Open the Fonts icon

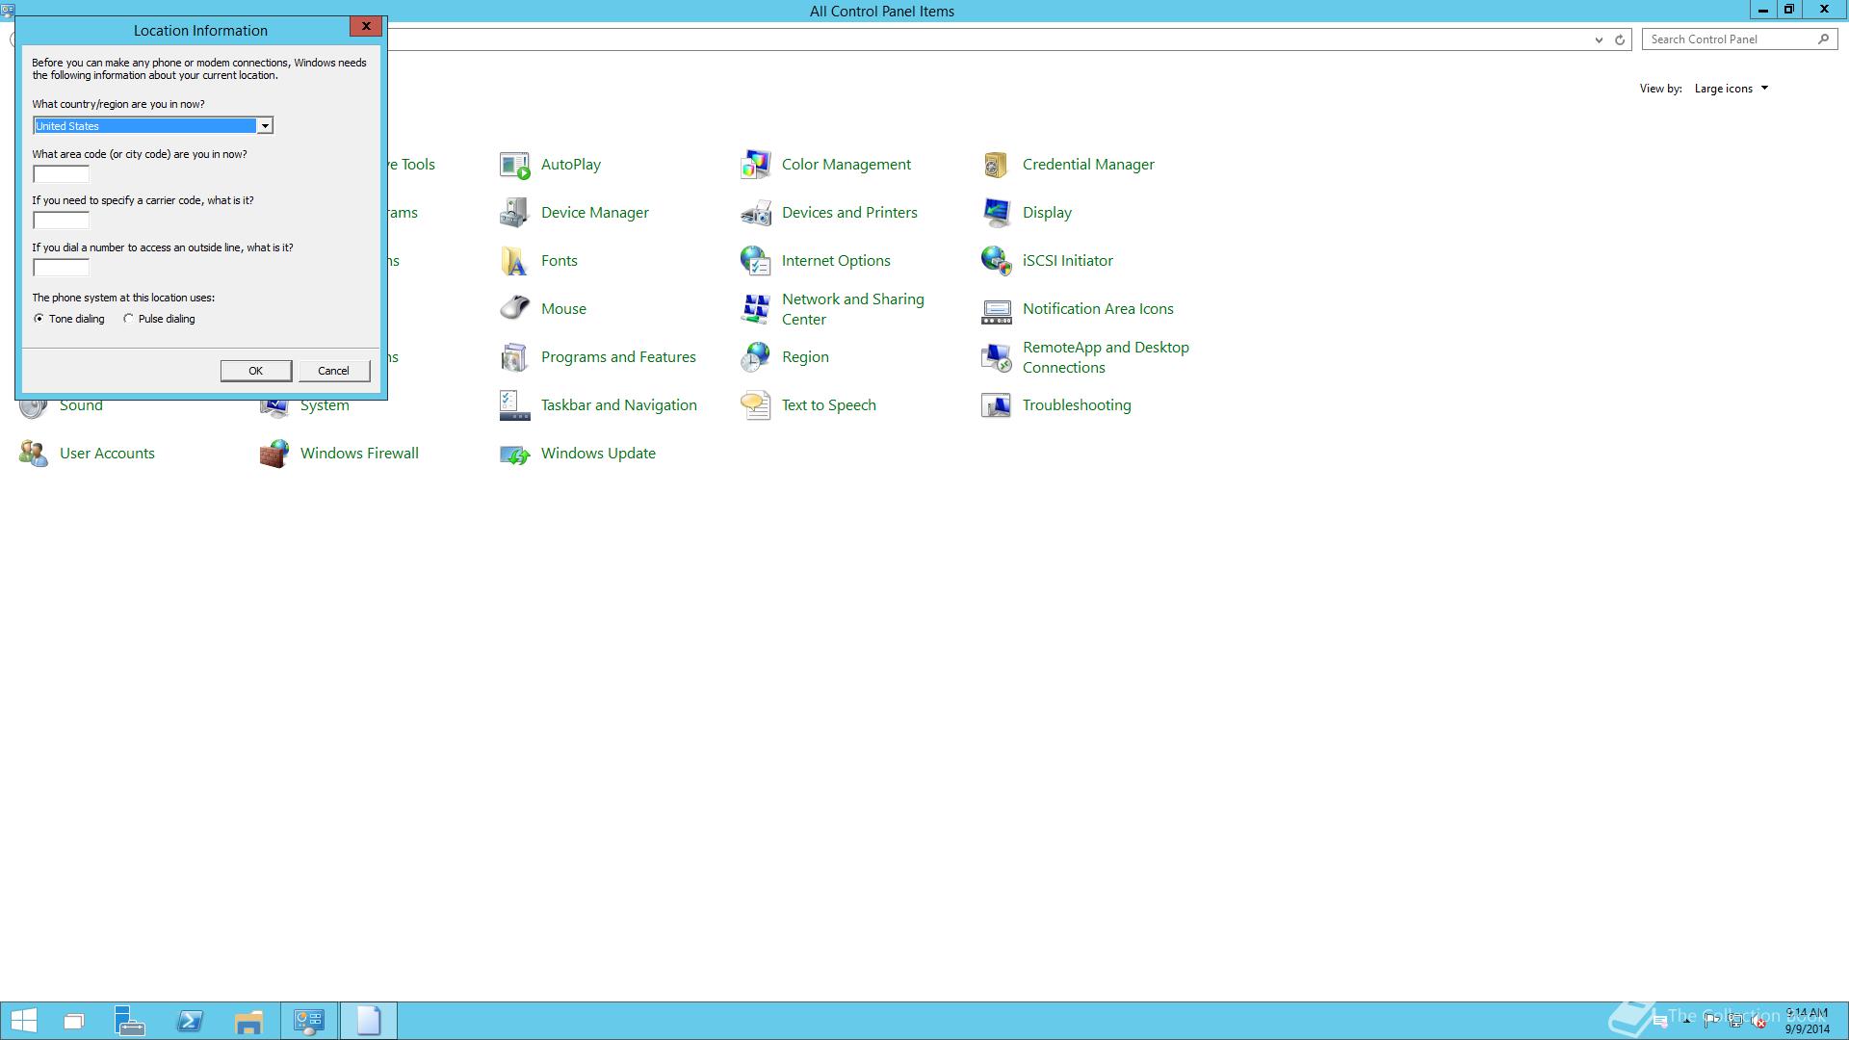(x=515, y=261)
